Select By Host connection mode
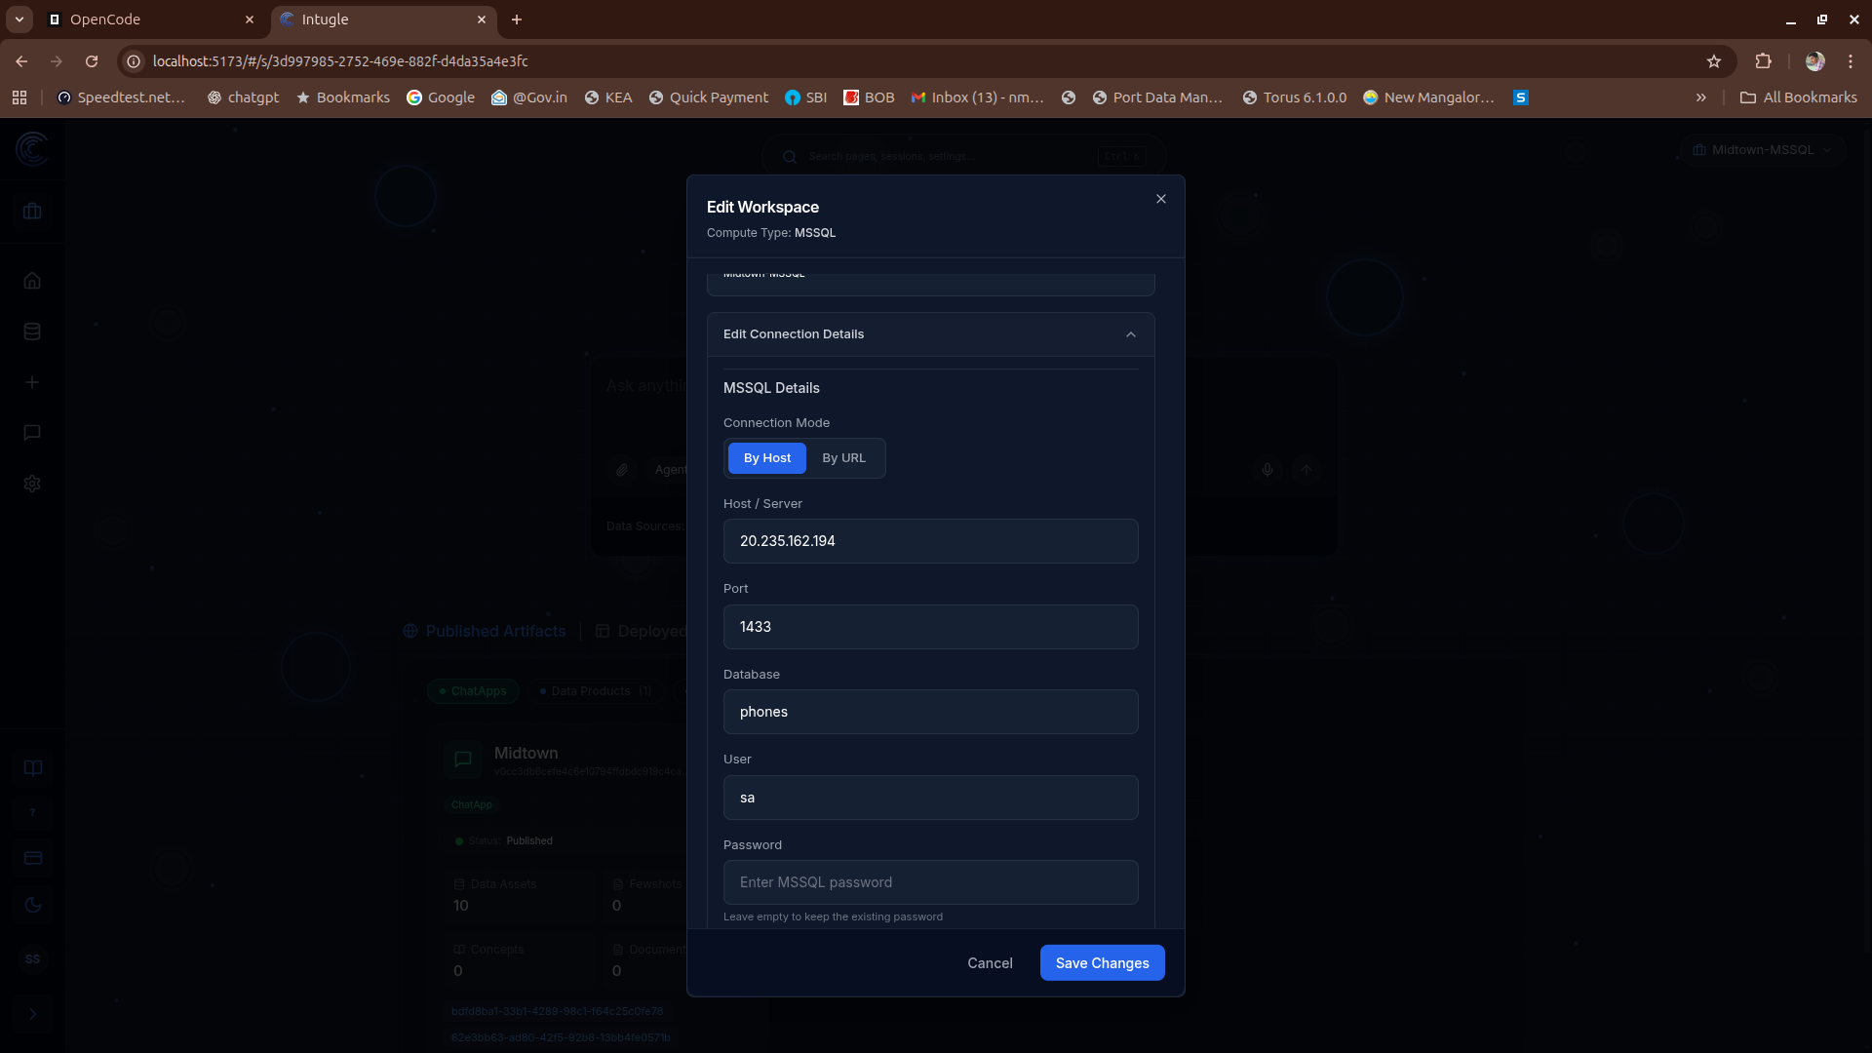The image size is (1872, 1053). click(x=767, y=458)
